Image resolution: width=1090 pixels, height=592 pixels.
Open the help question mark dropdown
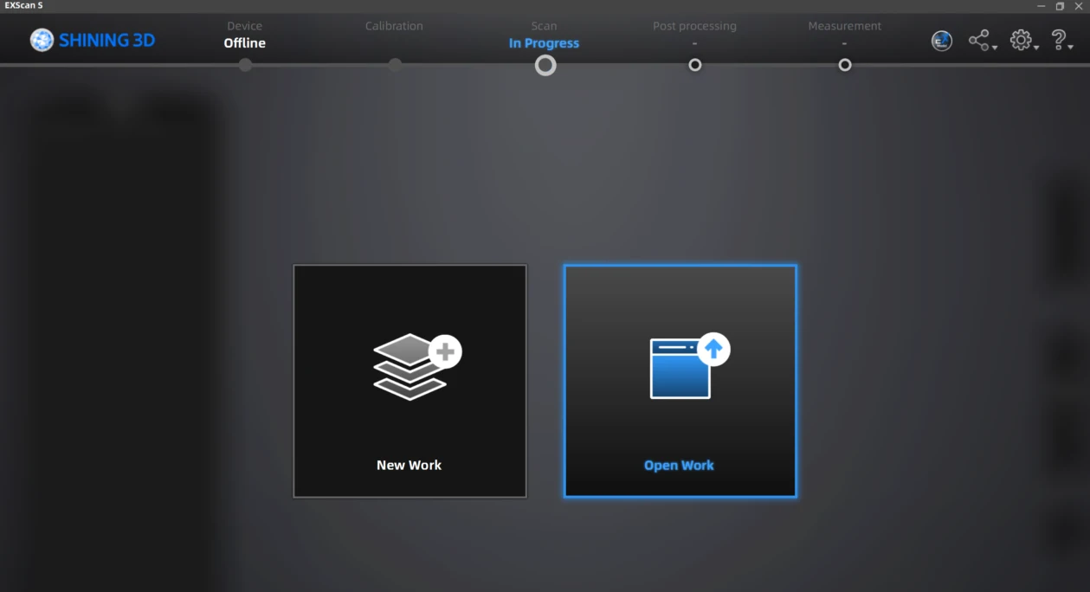point(1062,41)
